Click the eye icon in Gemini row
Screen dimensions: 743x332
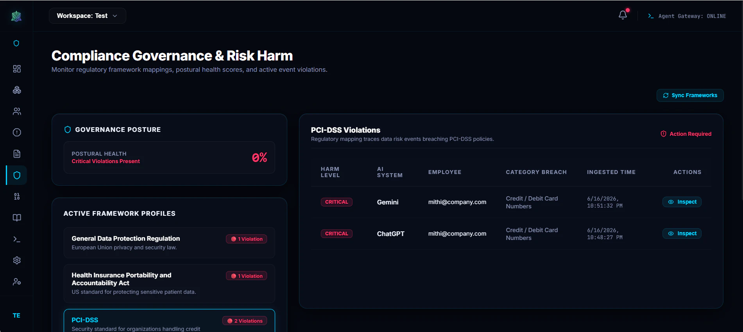tap(671, 202)
